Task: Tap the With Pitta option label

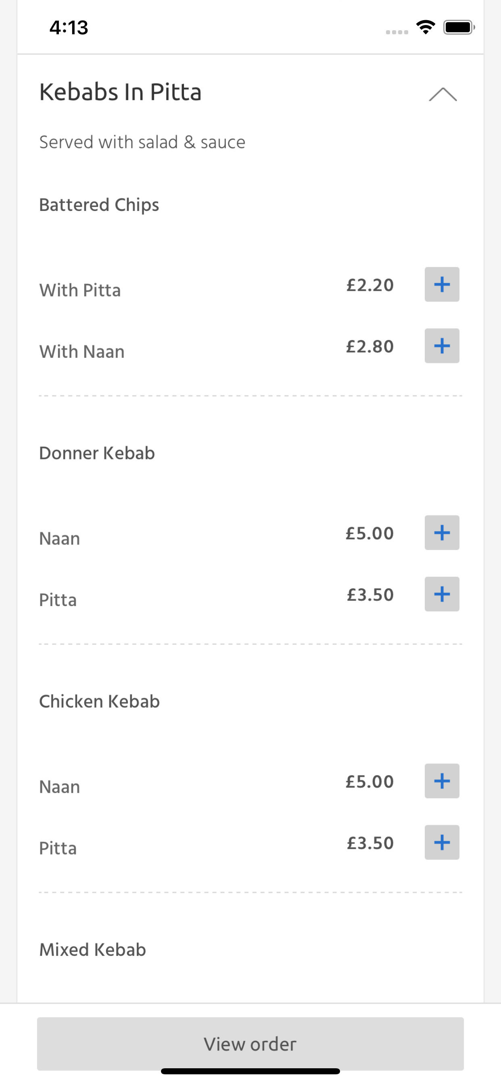Action: (x=80, y=290)
